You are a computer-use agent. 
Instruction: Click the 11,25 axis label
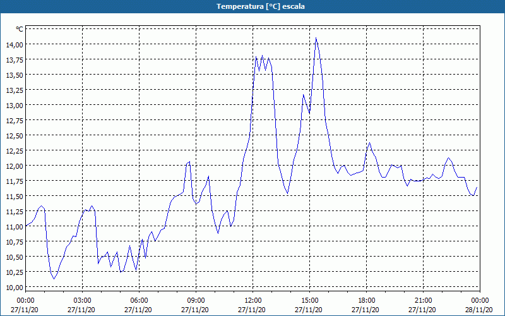15,211
